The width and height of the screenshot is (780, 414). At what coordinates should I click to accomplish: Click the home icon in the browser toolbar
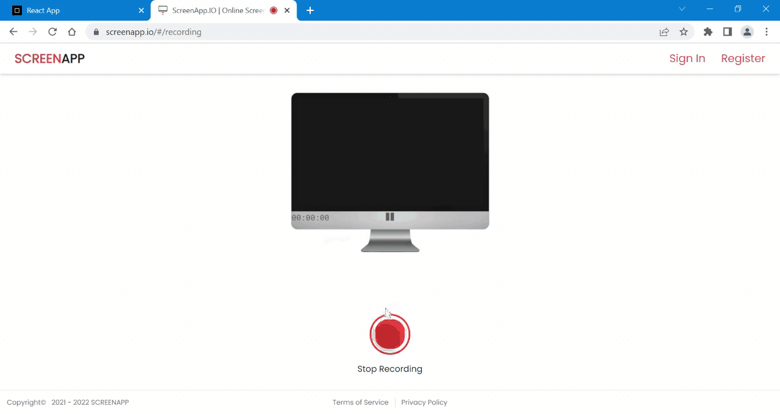(71, 32)
